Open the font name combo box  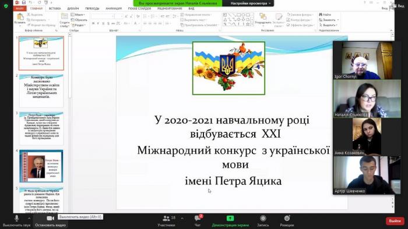pyautogui.click(x=102, y=16)
